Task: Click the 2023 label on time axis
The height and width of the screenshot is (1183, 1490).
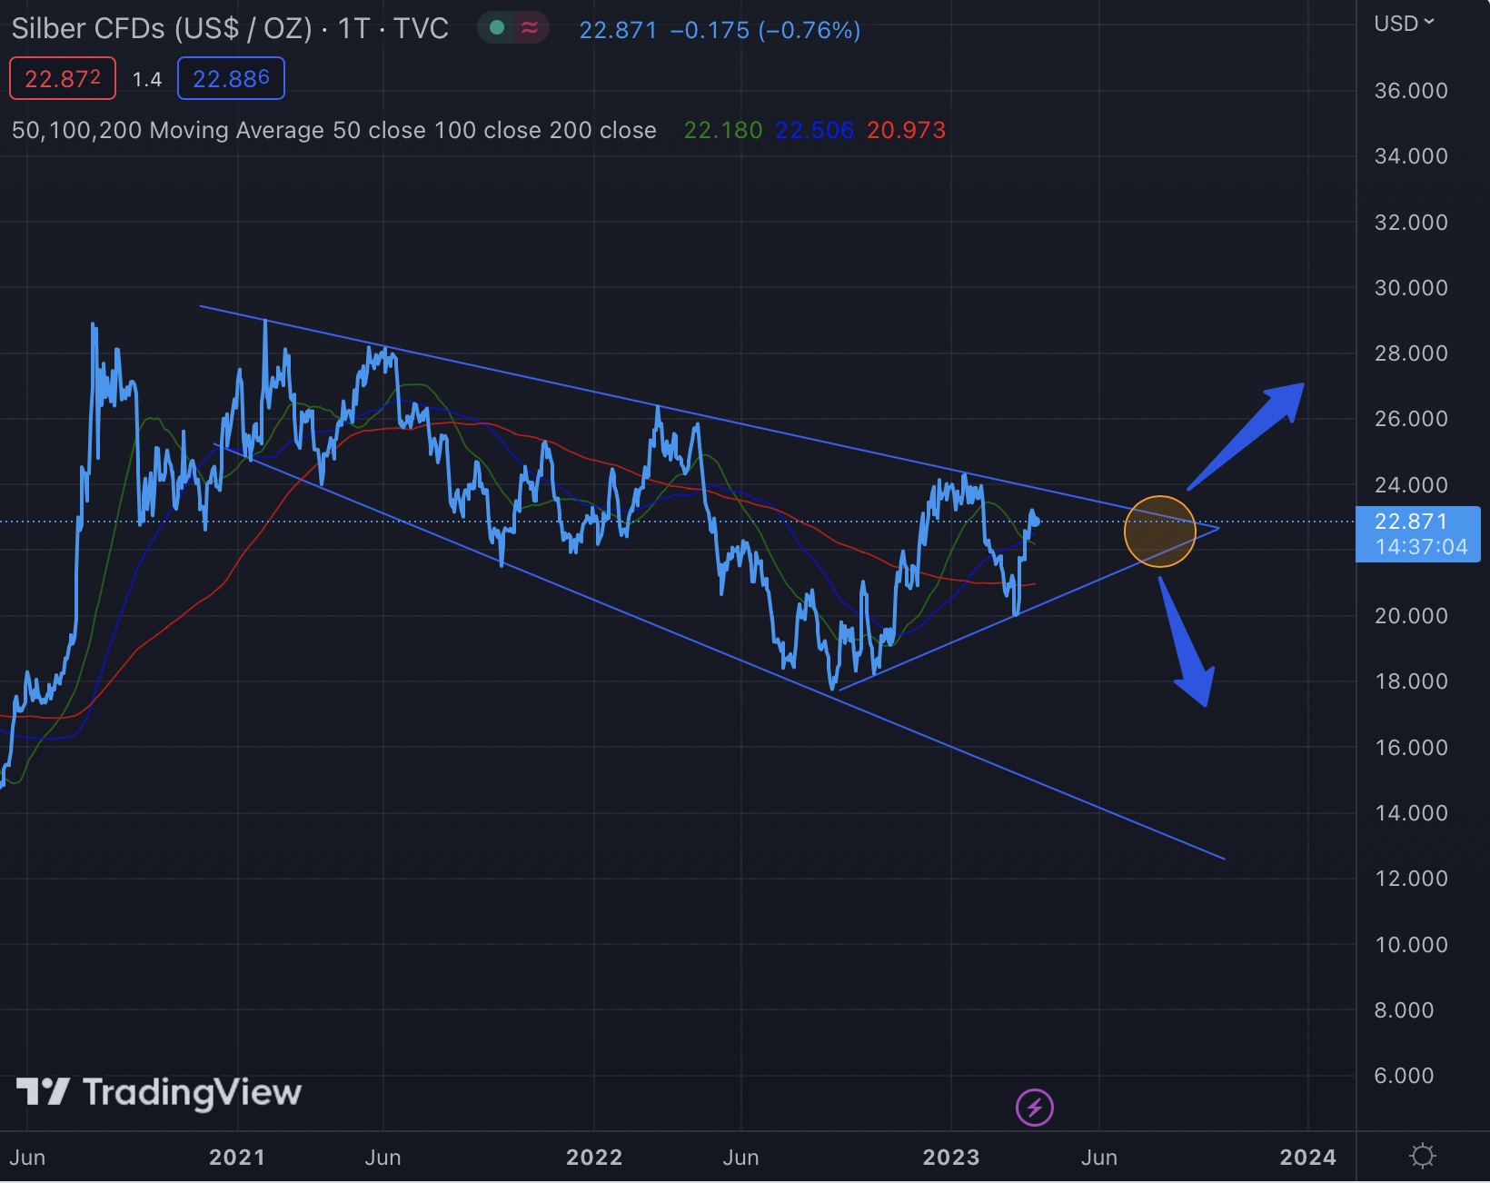Action: (951, 1158)
